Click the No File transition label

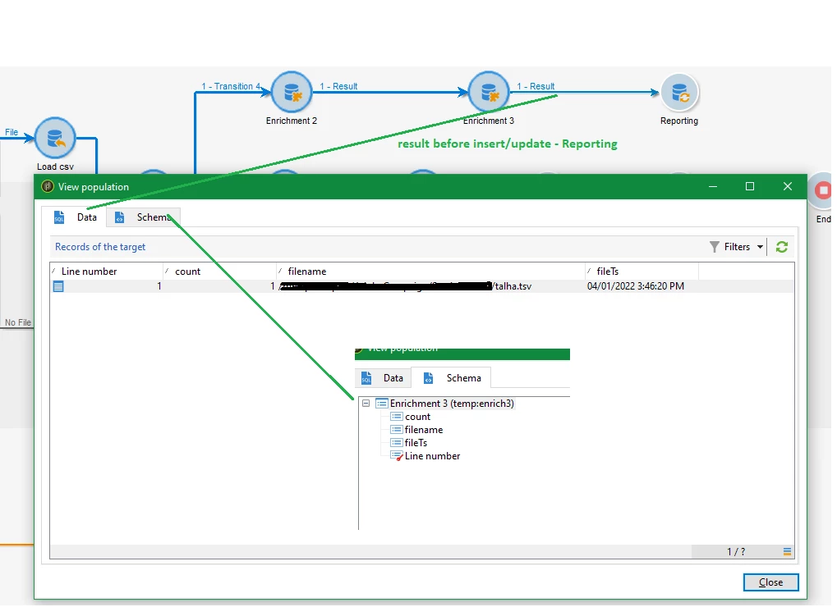click(x=17, y=323)
